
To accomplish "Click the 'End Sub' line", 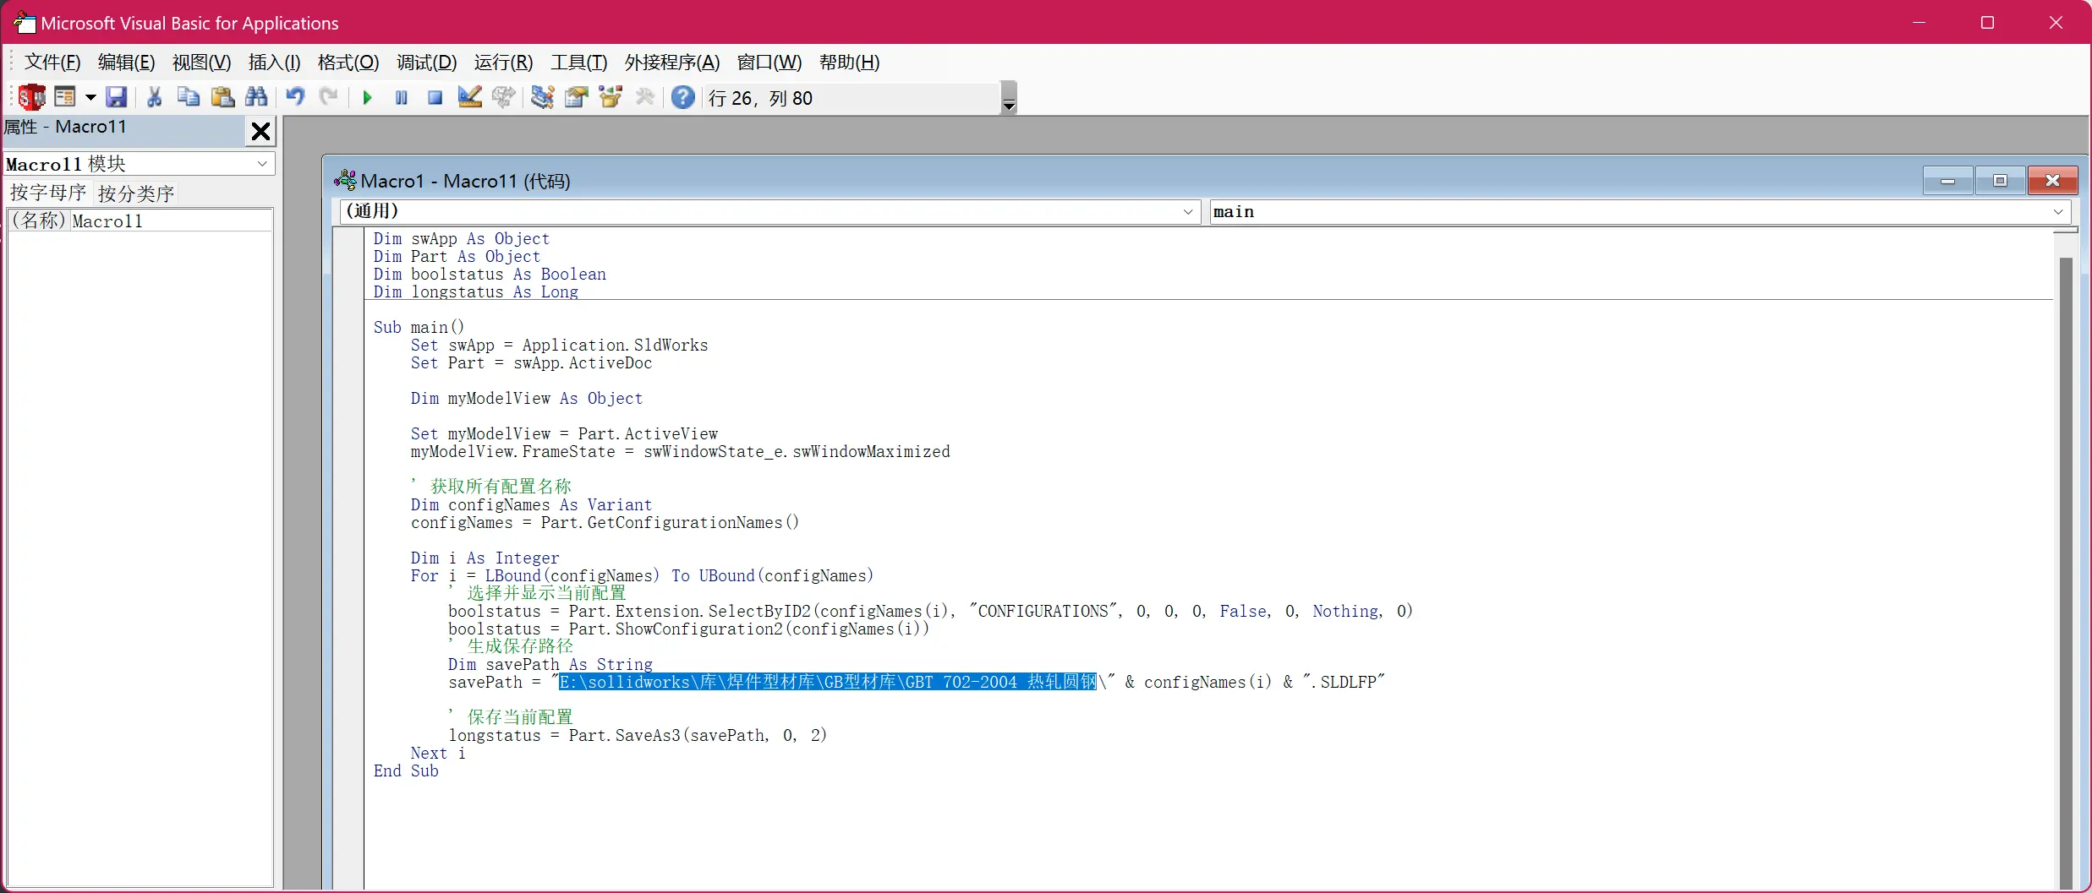I will 406,771.
